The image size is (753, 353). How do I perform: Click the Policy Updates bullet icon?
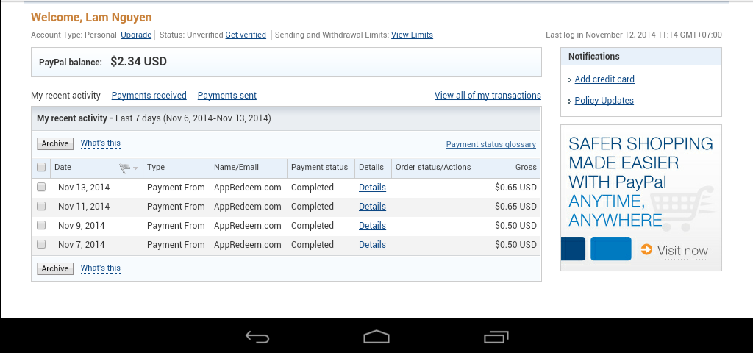[x=570, y=101]
